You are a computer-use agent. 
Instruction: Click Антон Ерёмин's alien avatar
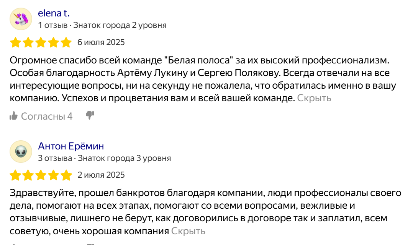coord(21,152)
